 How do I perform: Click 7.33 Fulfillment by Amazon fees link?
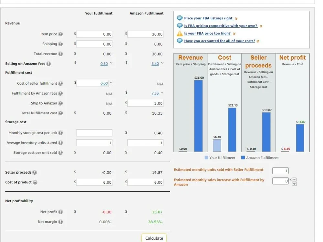(x=155, y=94)
